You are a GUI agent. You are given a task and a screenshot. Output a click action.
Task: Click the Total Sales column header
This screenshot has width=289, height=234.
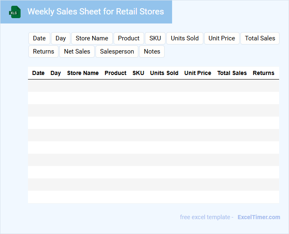tap(232, 73)
